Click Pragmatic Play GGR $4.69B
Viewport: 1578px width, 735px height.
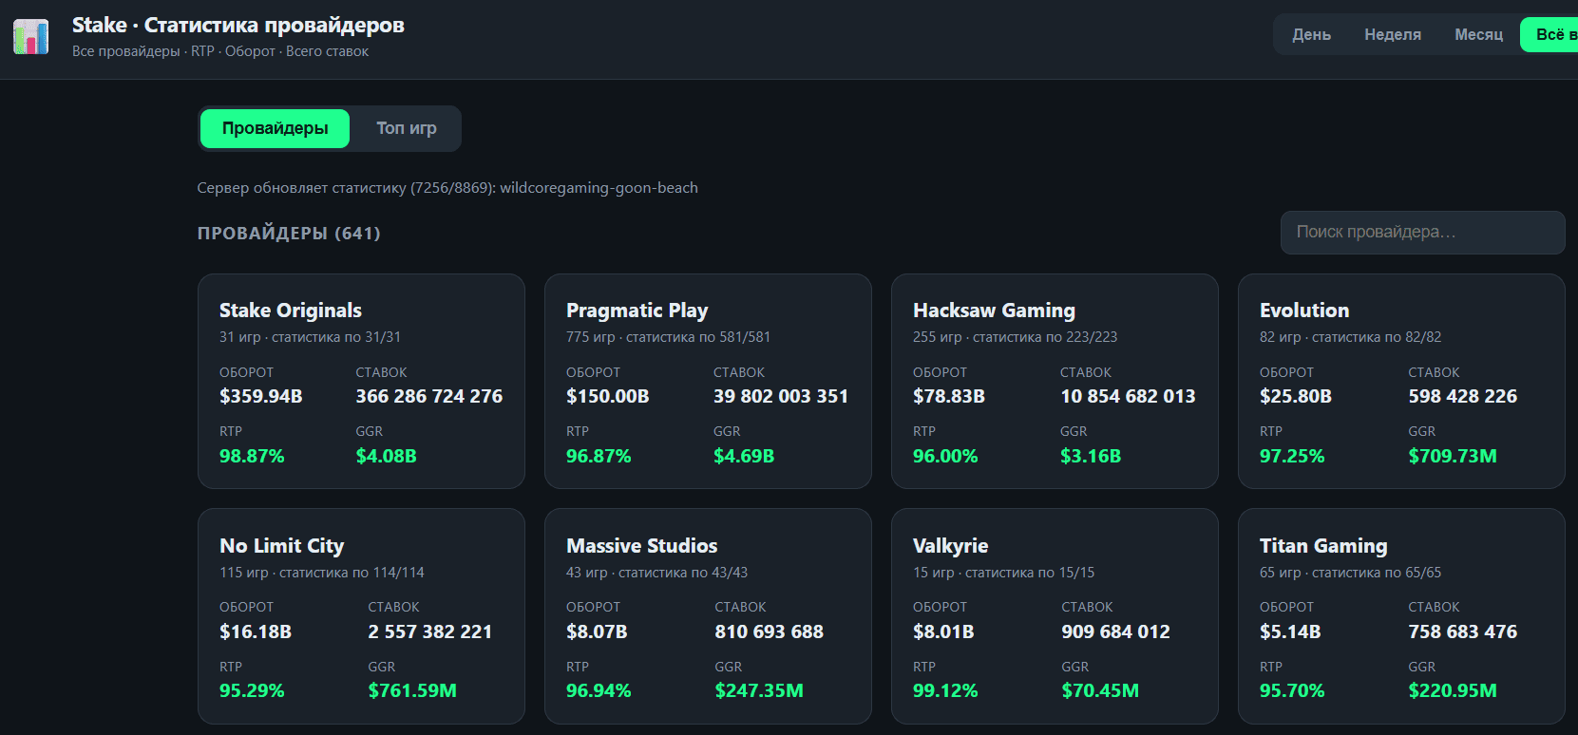744,456
